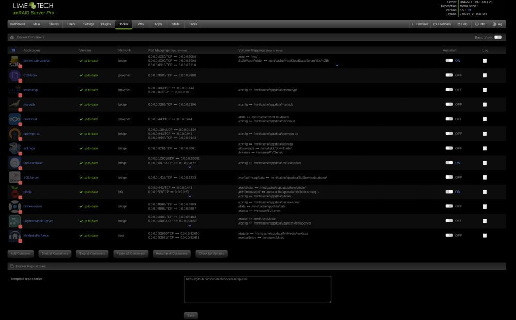Open the Plugins tab

pyautogui.click(x=106, y=24)
